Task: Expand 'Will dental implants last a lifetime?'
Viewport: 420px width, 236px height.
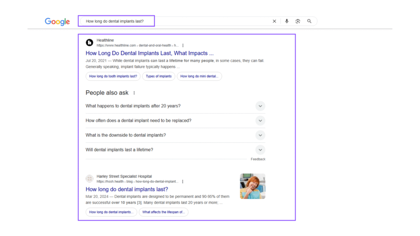Action: click(176, 150)
